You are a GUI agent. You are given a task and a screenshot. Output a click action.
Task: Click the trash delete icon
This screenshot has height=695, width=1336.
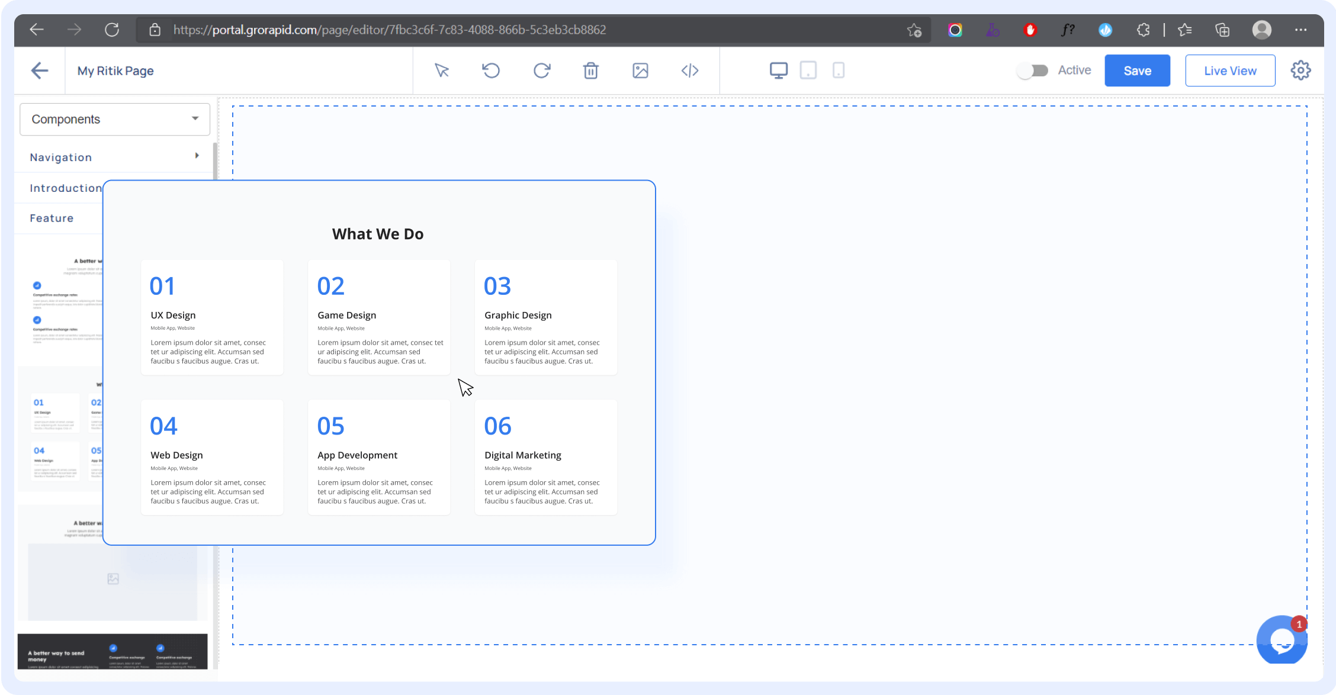pos(590,70)
